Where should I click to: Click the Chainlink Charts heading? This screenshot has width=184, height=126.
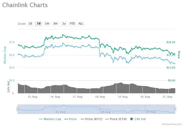pyautogui.click(x=25, y=5)
